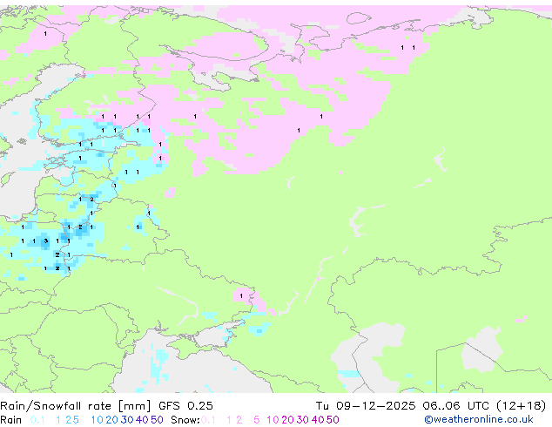Click the '3' rainfall value on the map
The height and width of the screenshot is (427, 552).
click(x=46, y=241)
